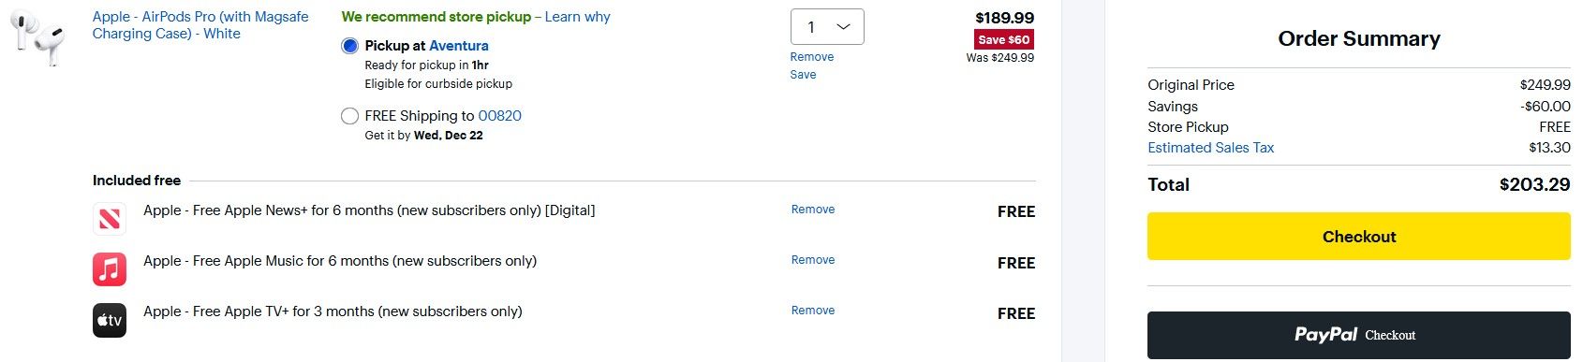Click the PayPal Checkout button
The image size is (1583, 362).
pyautogui.click(x=1358, y=335)
